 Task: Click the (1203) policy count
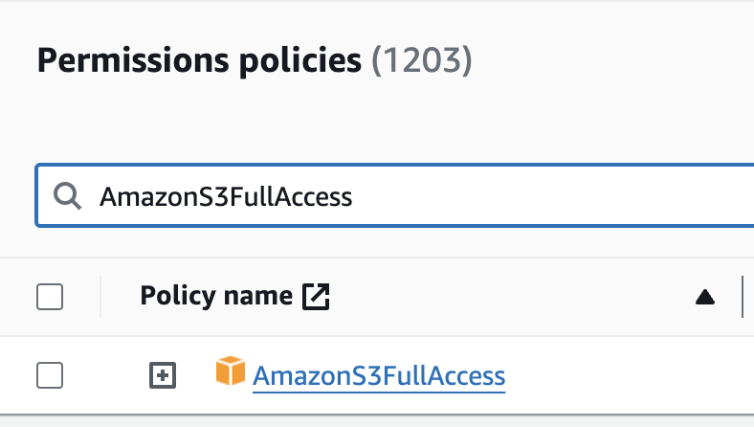click(x=422, y=61)
